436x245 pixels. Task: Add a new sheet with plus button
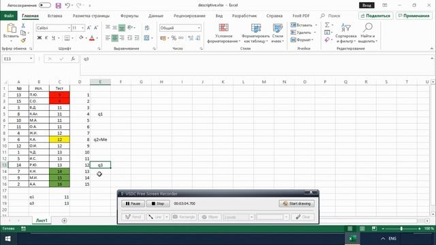tap(64, 220)
